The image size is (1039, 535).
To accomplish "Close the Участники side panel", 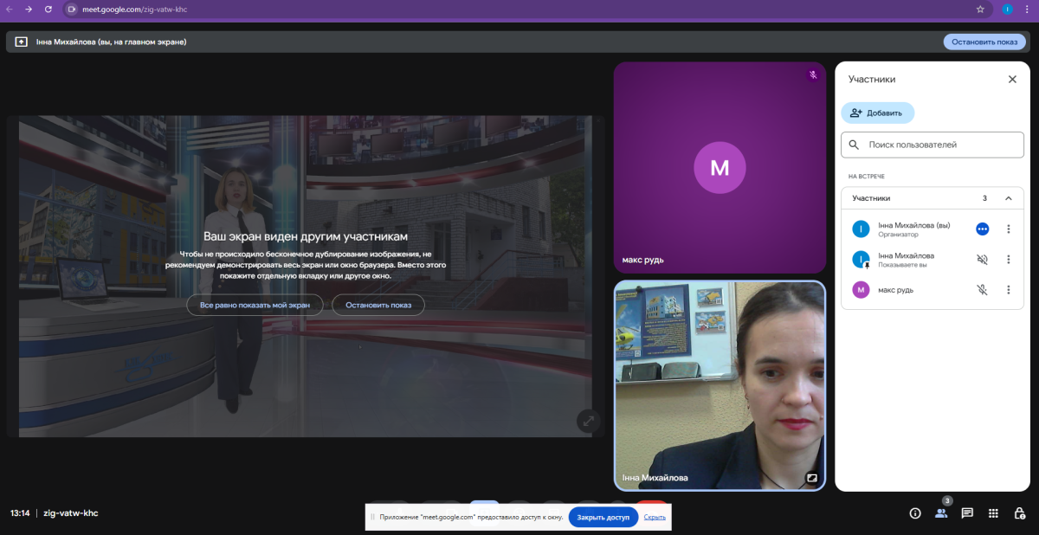I will [x=1012, y=79].
